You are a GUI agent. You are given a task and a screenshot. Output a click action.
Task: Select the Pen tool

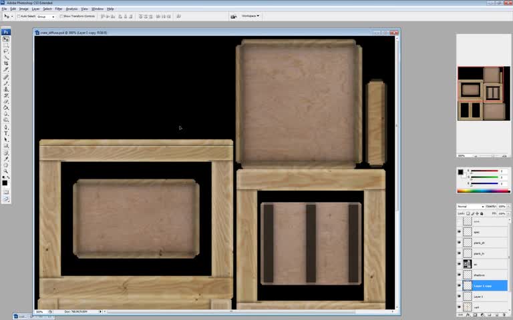[x=6, y=127]
